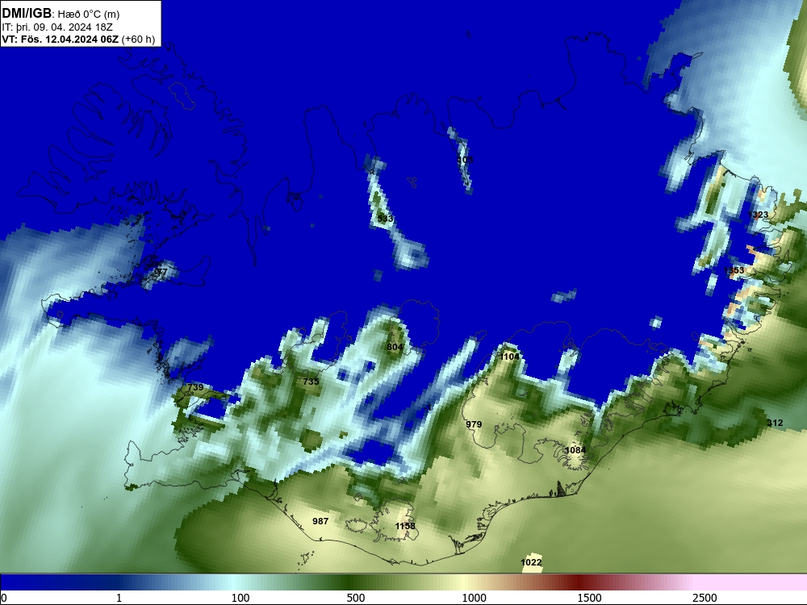Click the '100' label on the legend
Screen dimensions: 807x605
[x=240, y=598]
